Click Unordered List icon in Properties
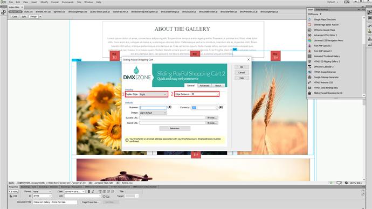The width and height of the screenshot is (372, 209). (100, 191)
